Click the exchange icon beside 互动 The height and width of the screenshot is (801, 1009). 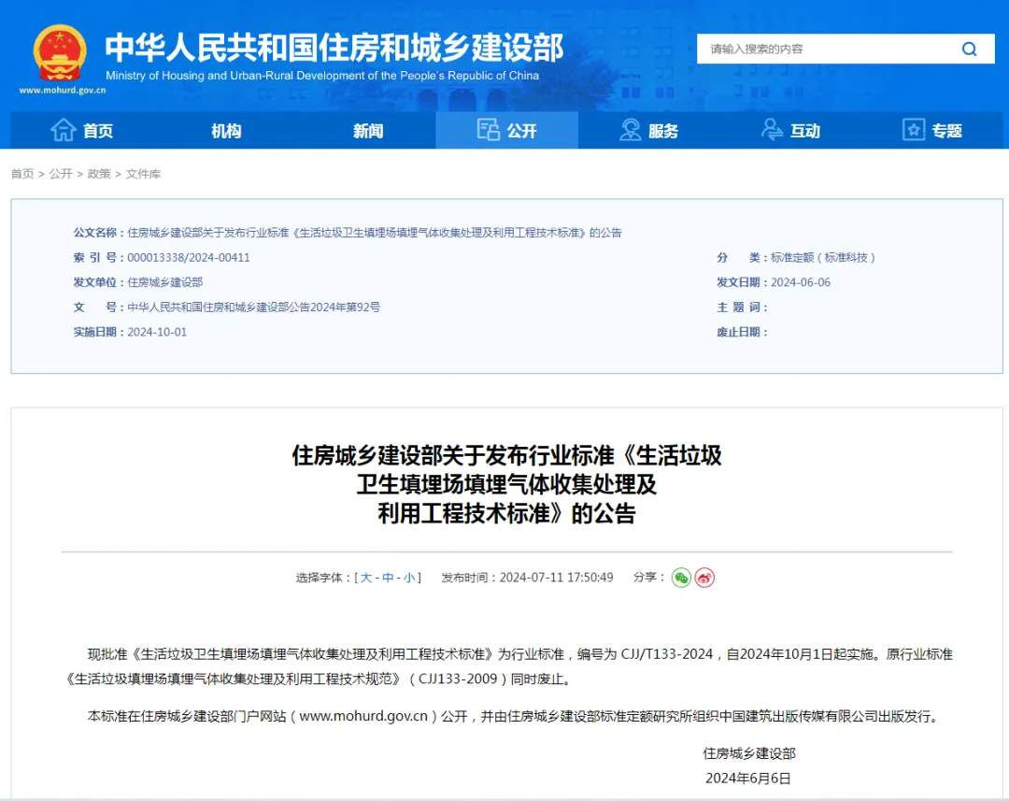tap(772, 131)
